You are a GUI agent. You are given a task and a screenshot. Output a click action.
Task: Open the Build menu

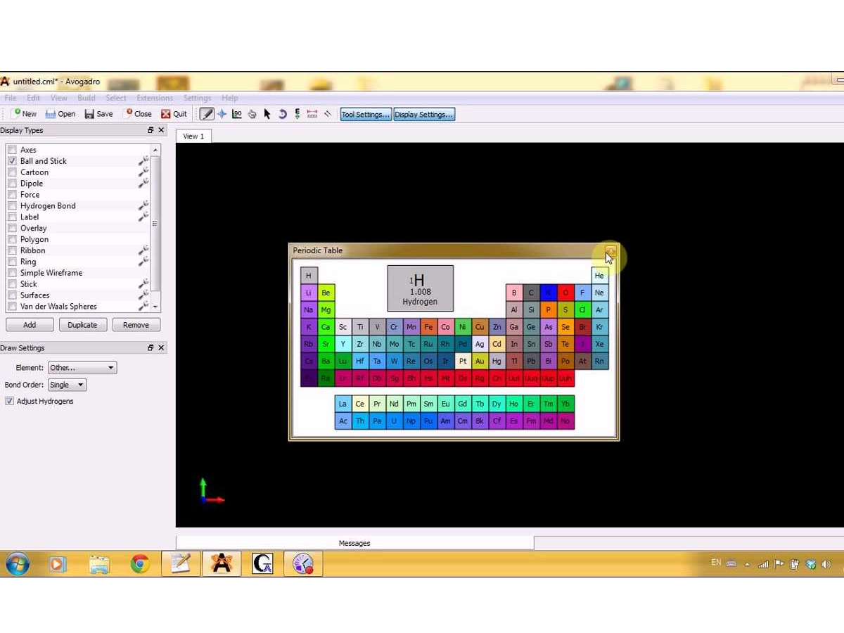click(87, 98)
